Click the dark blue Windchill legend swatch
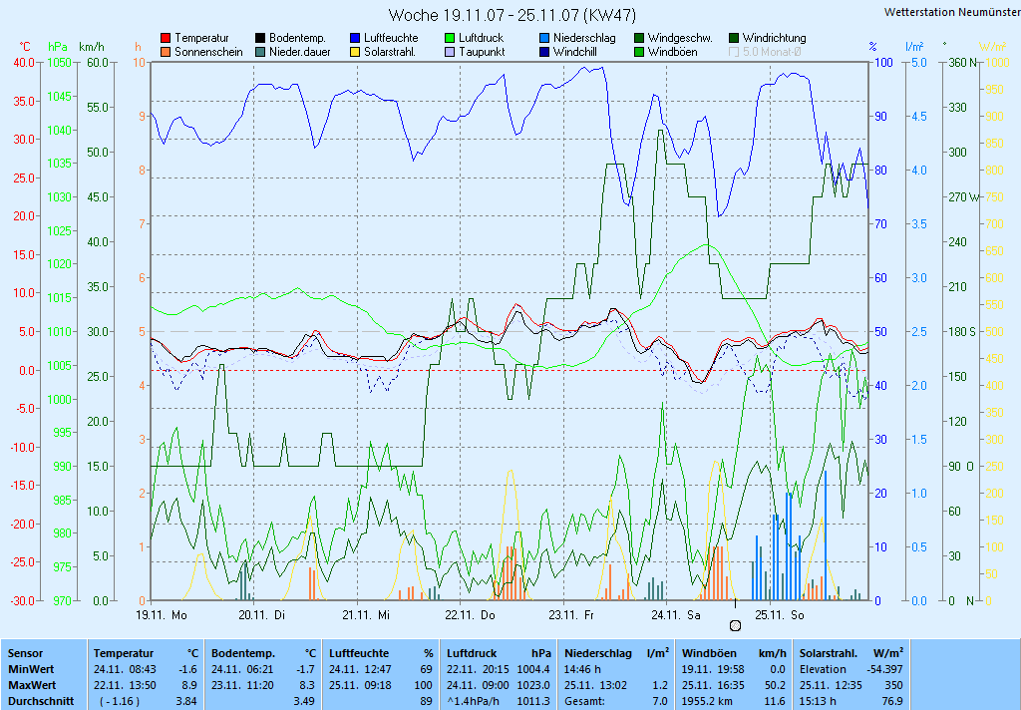The image size is (1021, 710). tap(544, 52)
